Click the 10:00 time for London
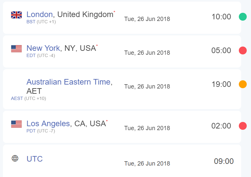Image resolution: width=251 pixels, height=177 pixels. point(221,17)
